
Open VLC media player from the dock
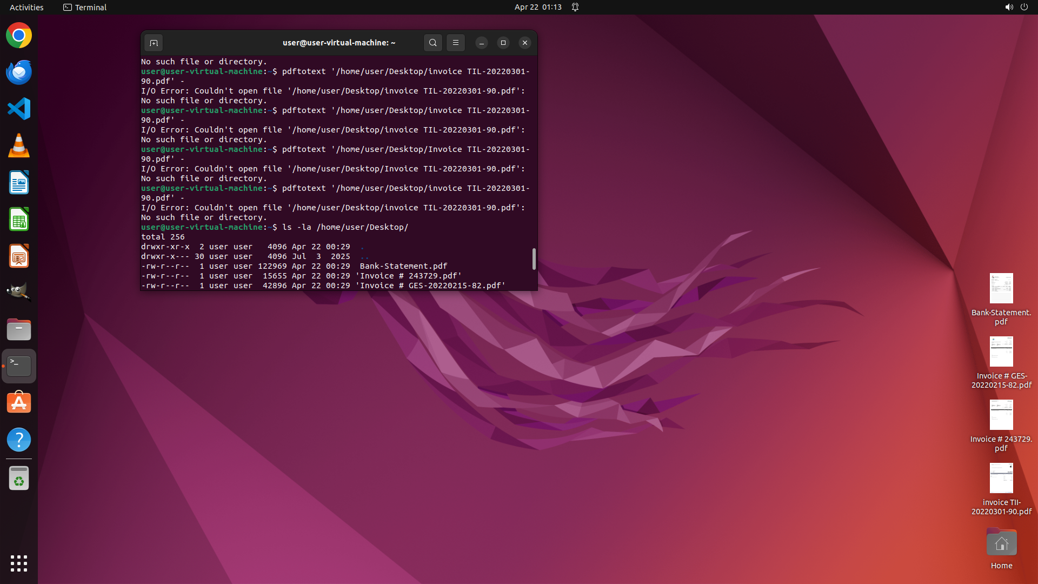[19, 146]
